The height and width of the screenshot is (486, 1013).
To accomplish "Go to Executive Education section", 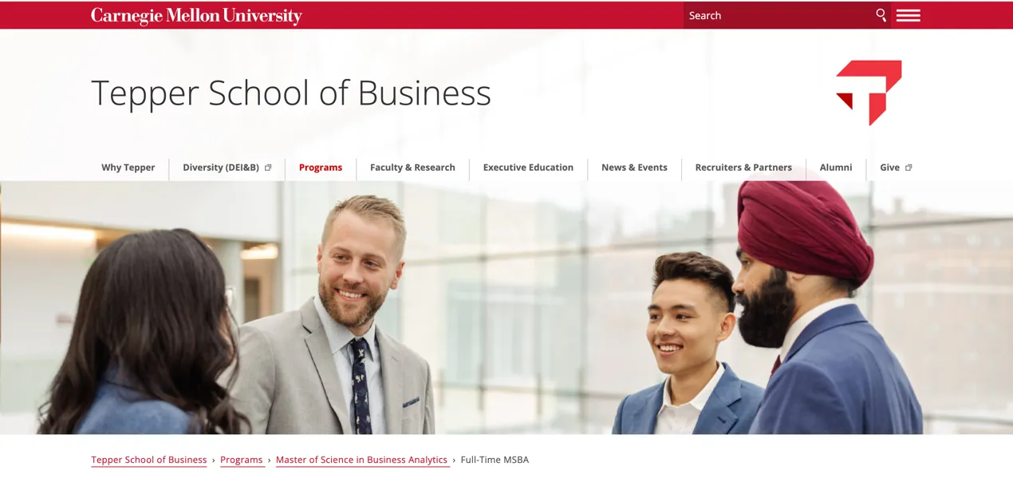I will [x=528, y=168].
